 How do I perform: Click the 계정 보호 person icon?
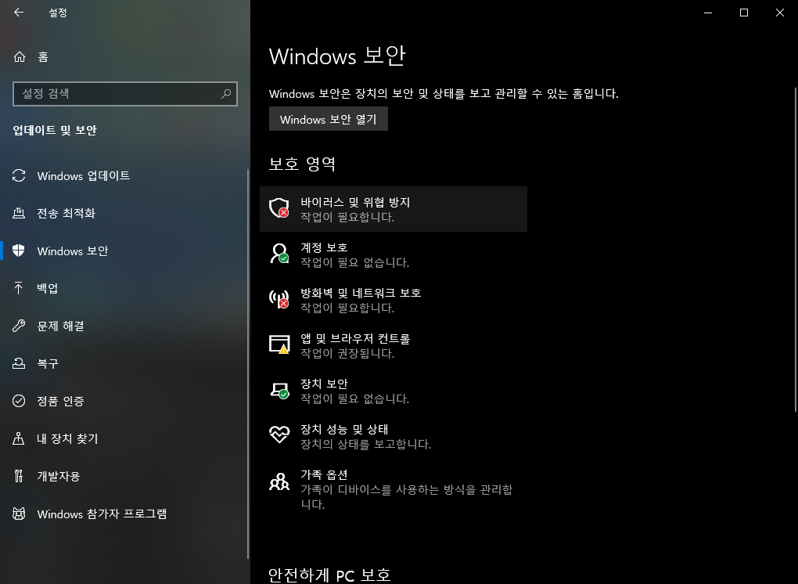coord(279,254)
